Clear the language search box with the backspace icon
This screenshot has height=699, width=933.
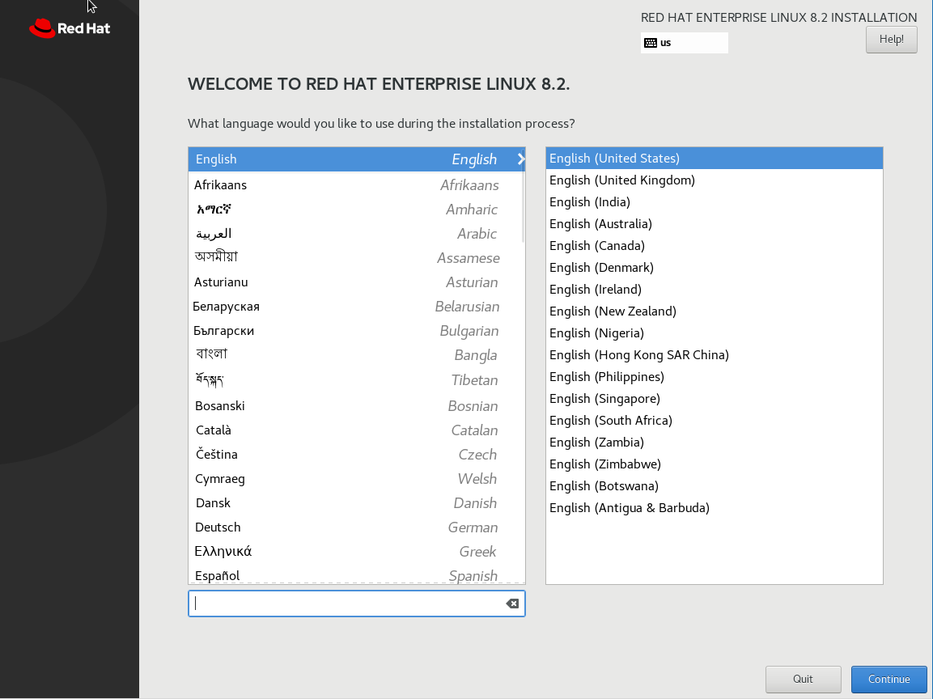[512, 604]
